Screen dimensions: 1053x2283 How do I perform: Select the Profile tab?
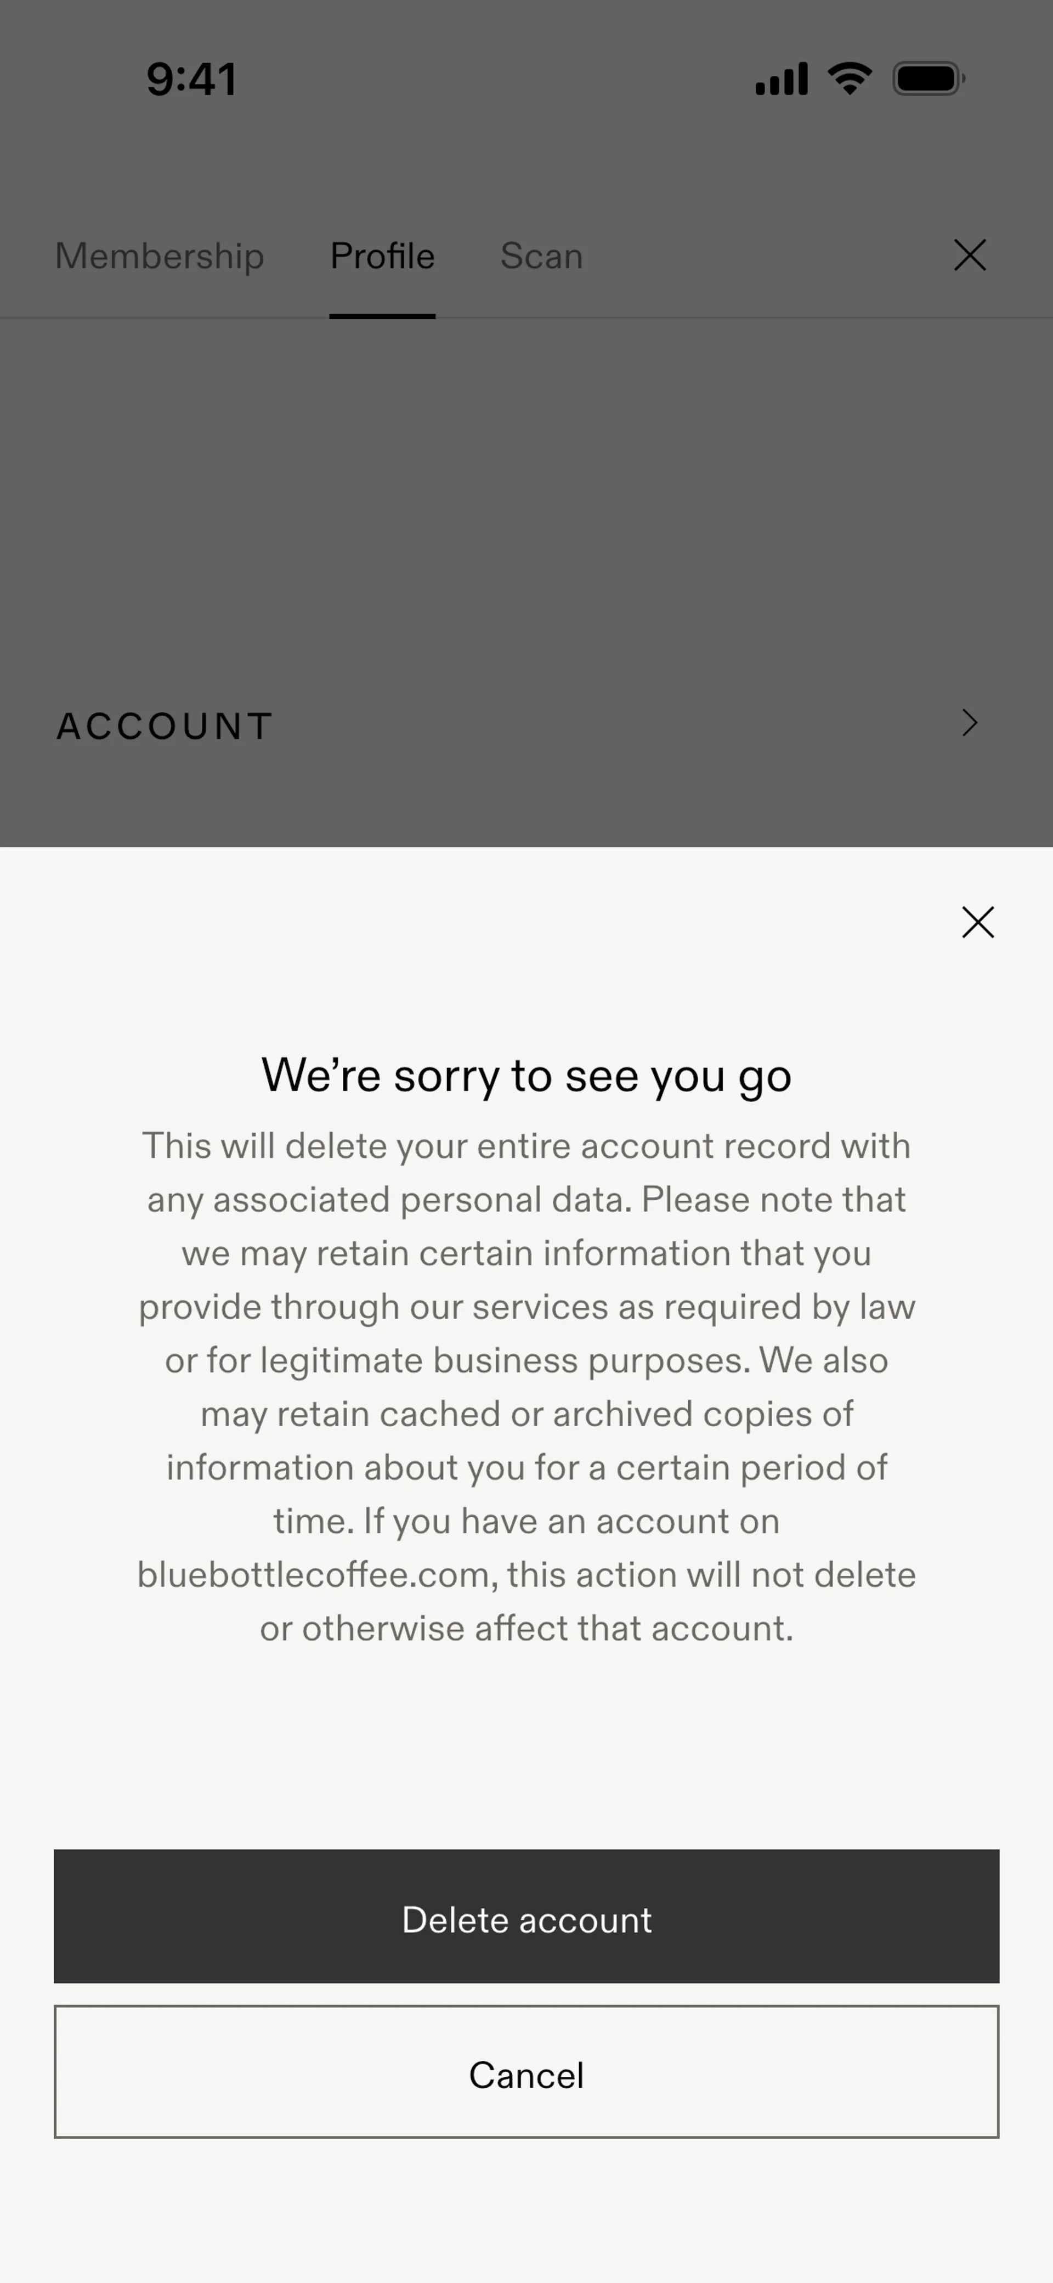(382, 256)
